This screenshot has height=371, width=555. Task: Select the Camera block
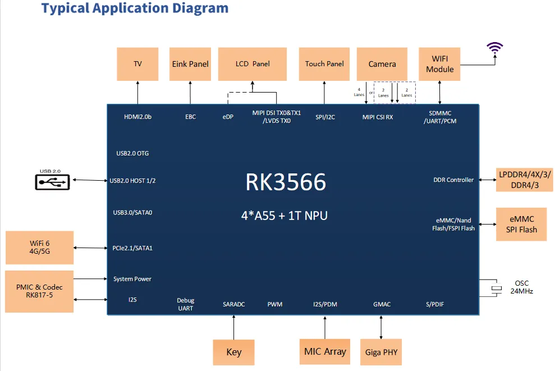[x=382, y=64]
